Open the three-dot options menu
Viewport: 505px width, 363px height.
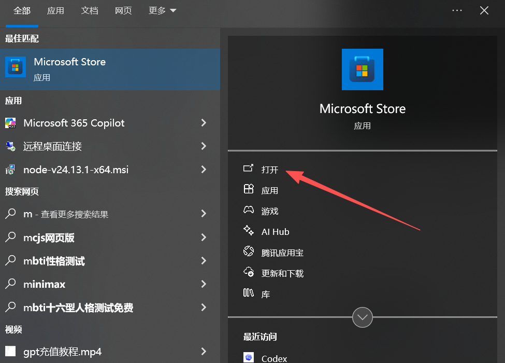point(457,11)
